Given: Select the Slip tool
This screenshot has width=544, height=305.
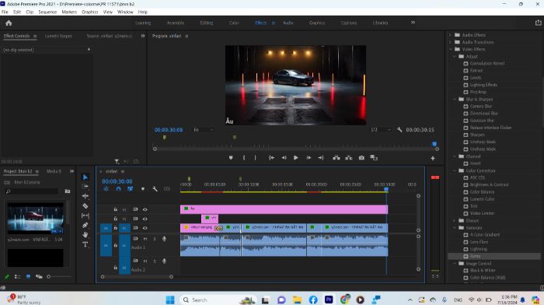Looking at the screenshot, I should 85,216.
